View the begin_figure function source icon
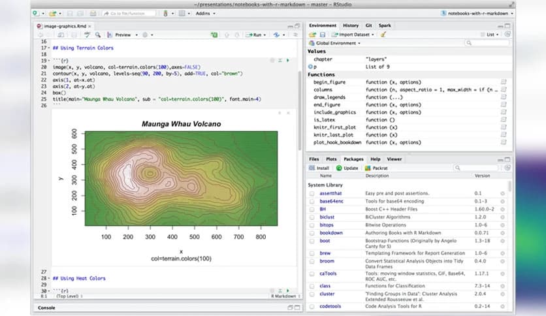Screen dimensions: 546x316 click(x=504, y=82)
